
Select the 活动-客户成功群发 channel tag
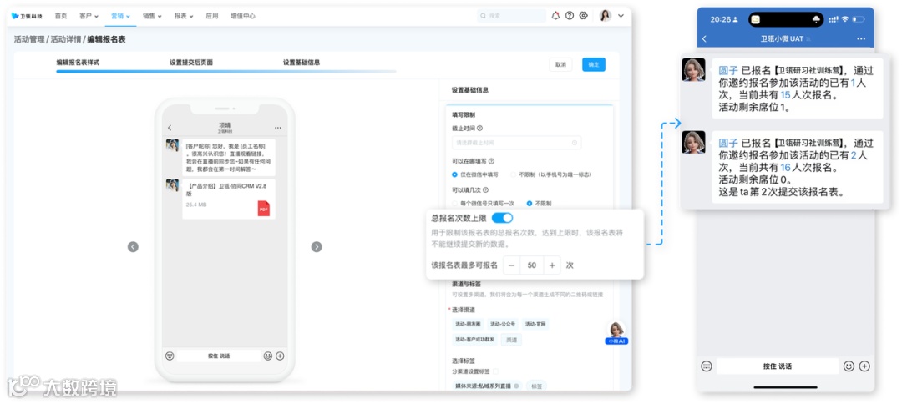click(474, 340)
